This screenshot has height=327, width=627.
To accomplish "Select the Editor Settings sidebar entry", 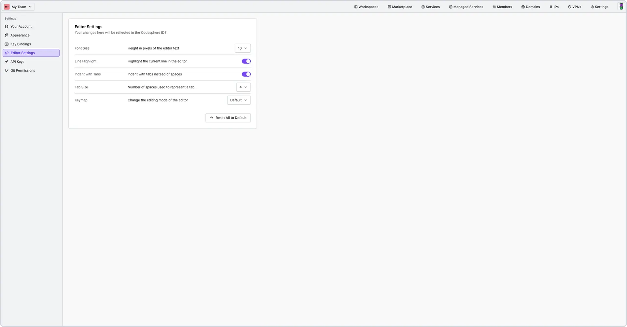I will [x=22, y=53].
